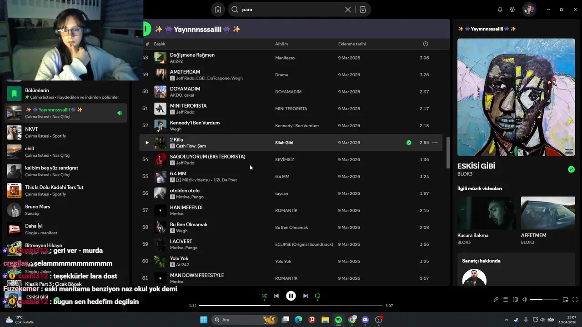Sort by the Başlık column header
Screen dimensions: 582x327
click(x=160, y=44)
